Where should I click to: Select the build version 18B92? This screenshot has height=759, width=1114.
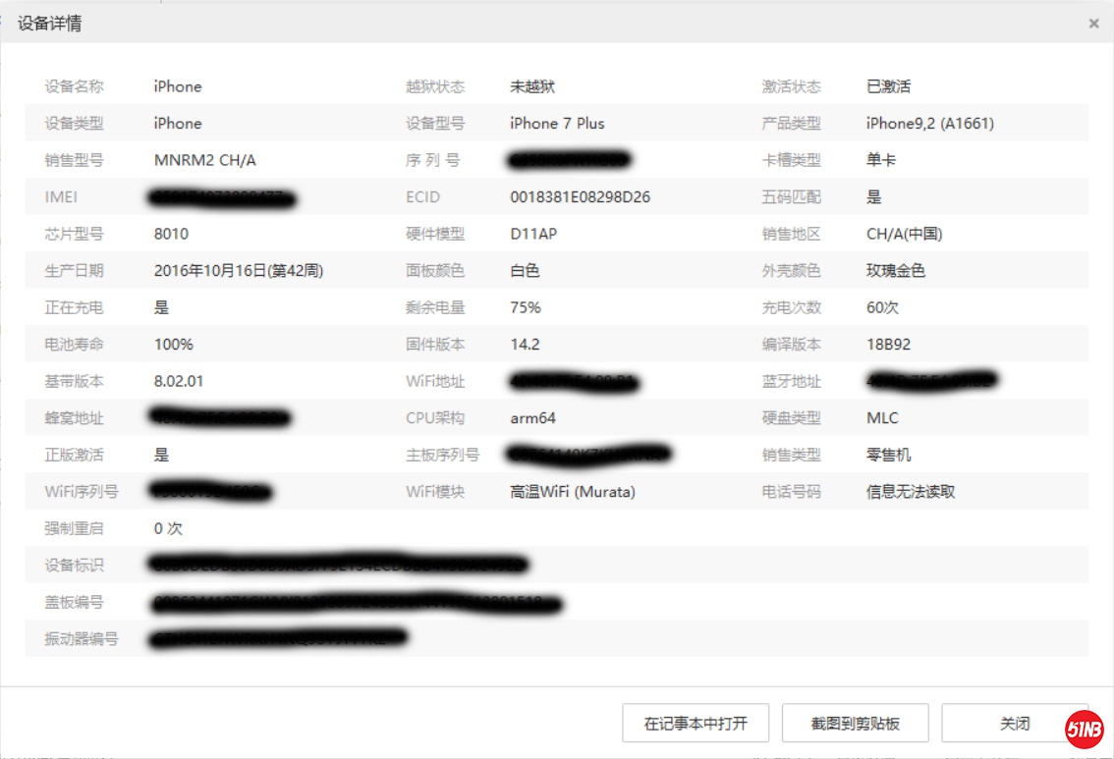pos(888,345)
